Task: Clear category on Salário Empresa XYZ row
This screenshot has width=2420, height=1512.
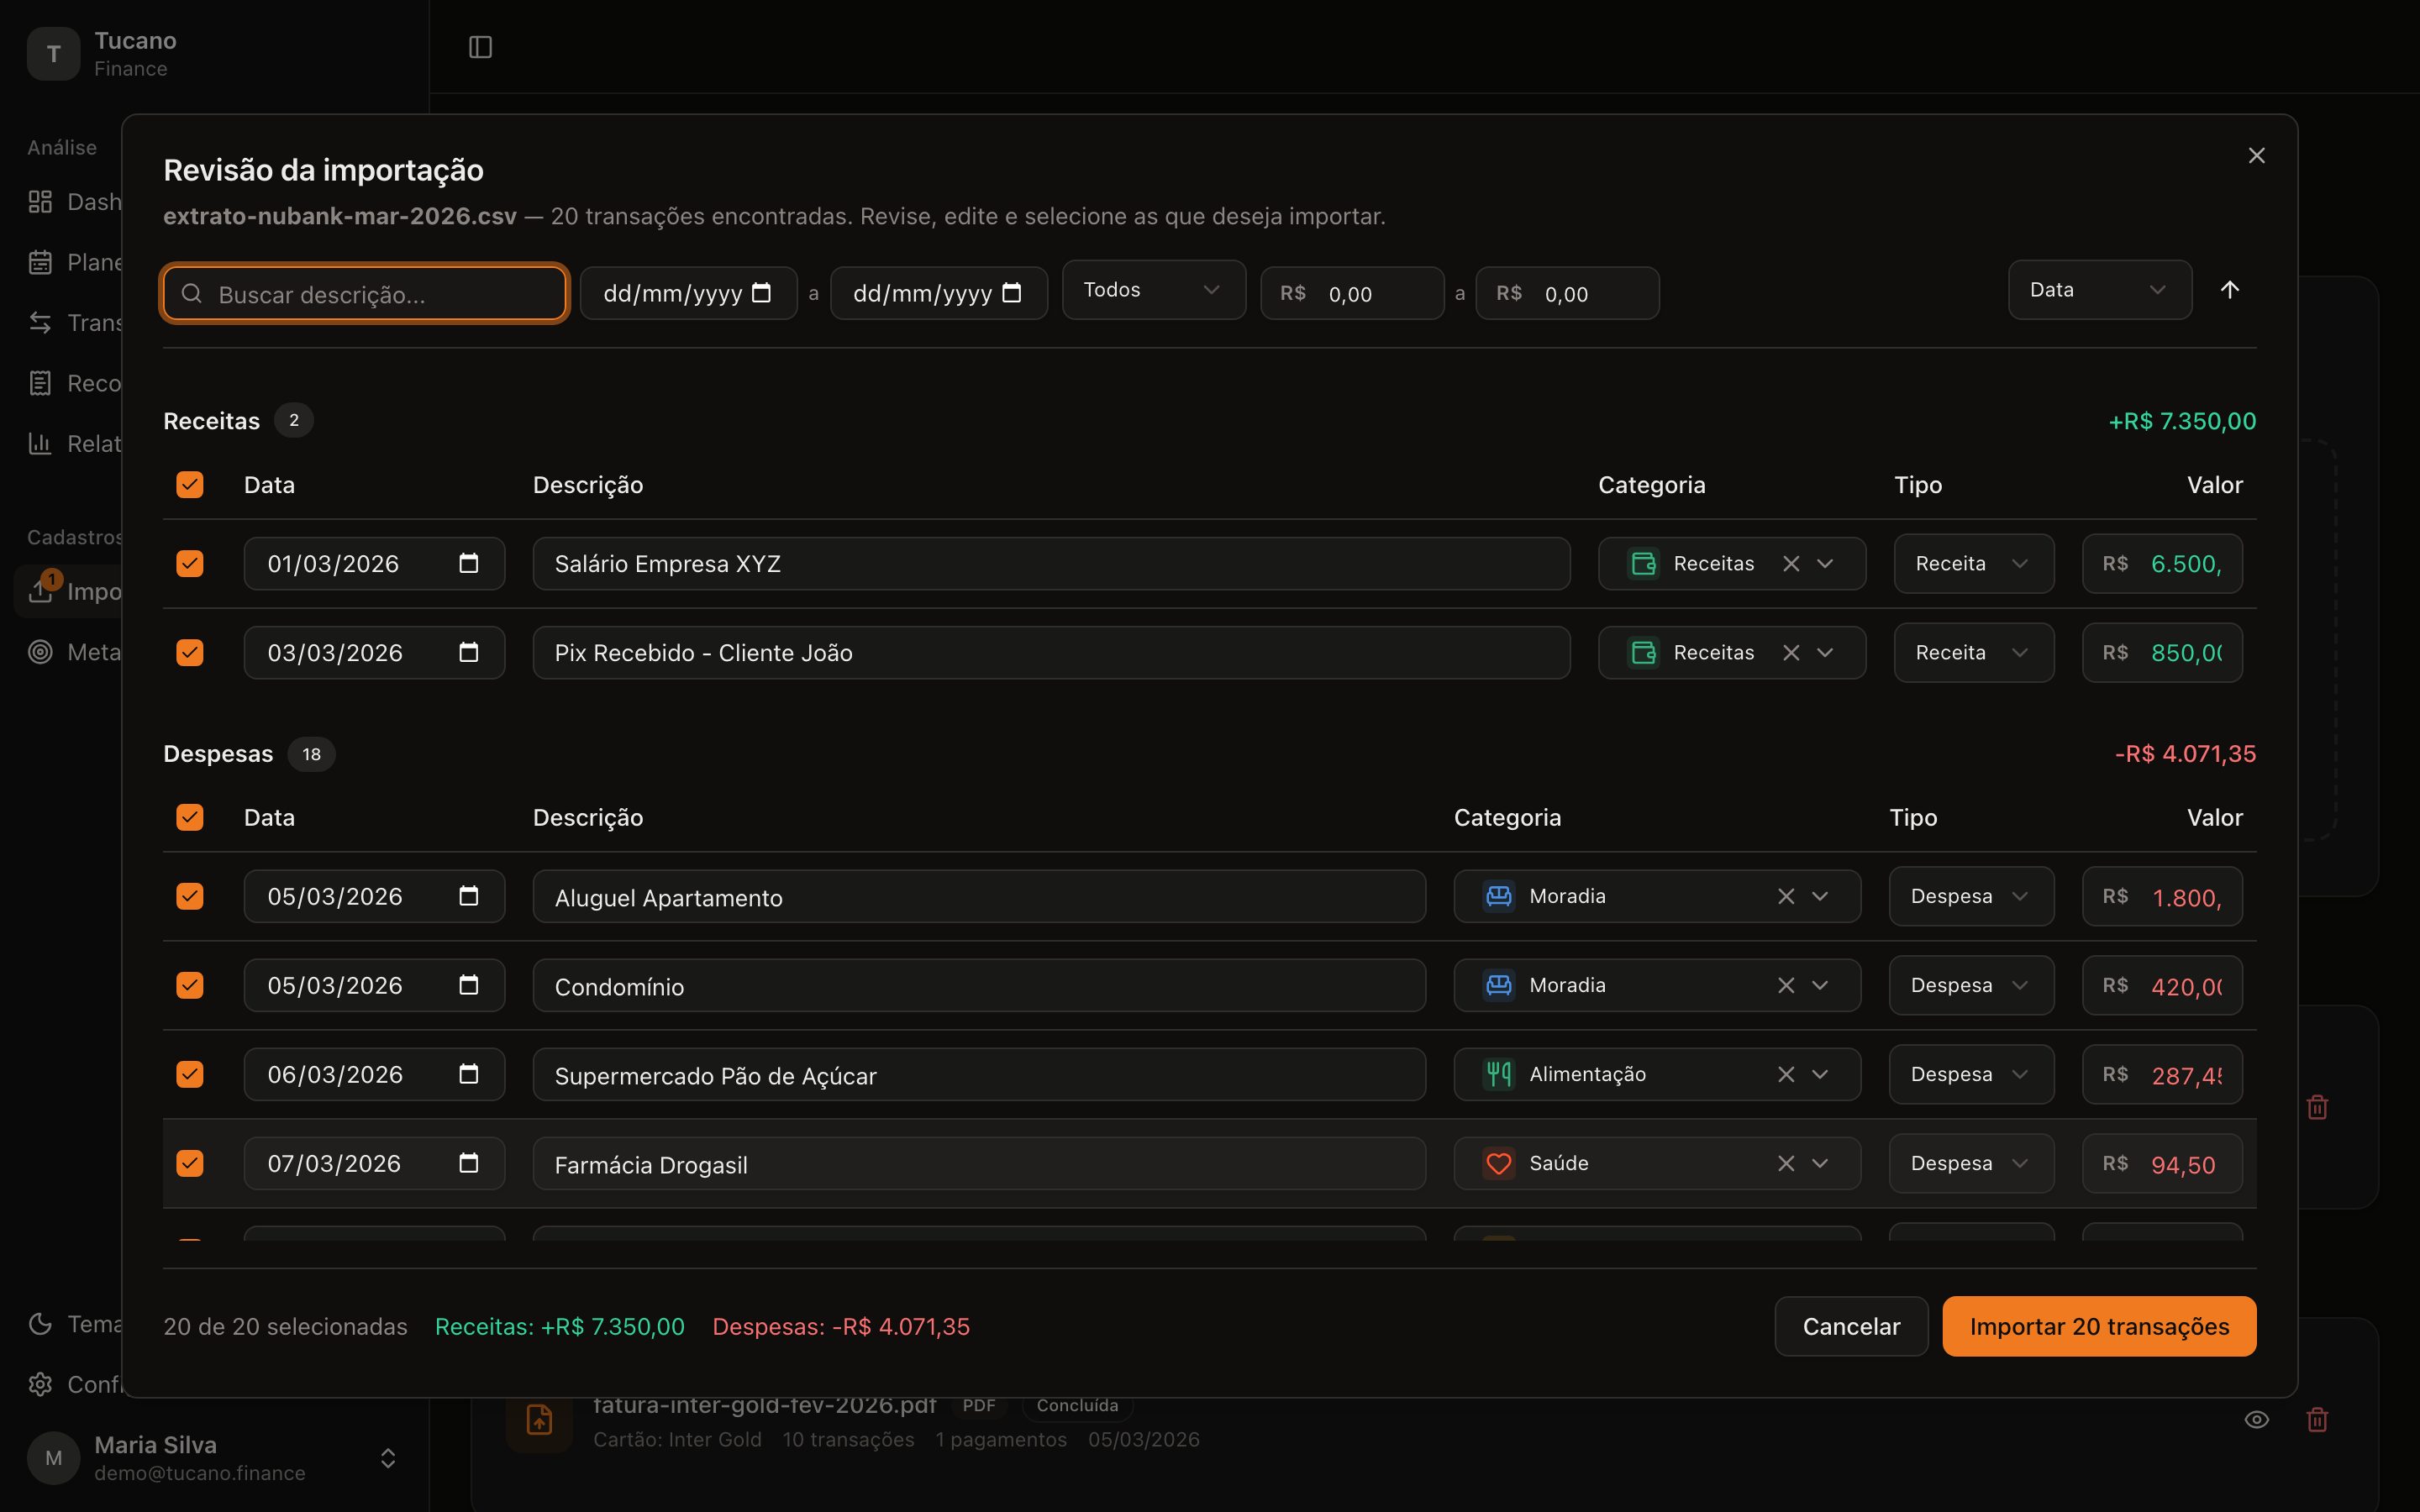Action: (x=1791, y=564)
